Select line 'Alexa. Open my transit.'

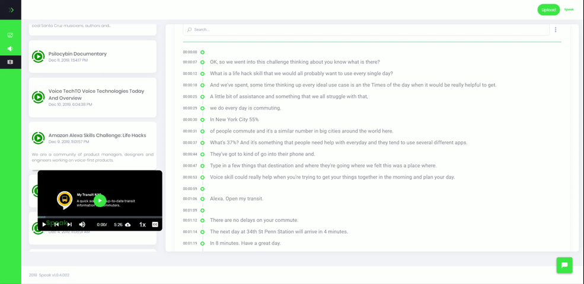(x=237, y=199)
